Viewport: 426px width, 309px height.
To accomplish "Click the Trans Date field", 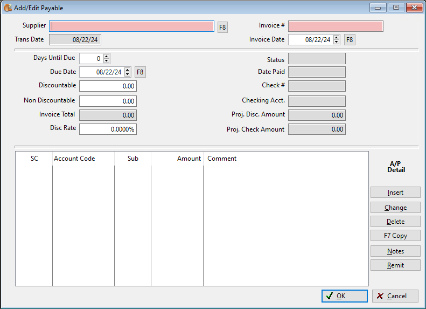I will click(75, 40).
